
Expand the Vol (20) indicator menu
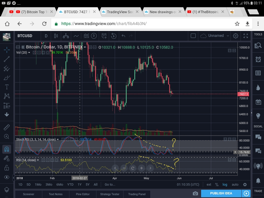[29, 53]
